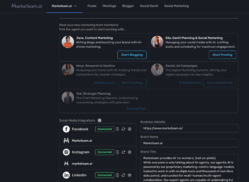Click the Brand Title text area
The width and height of the screenshot is (249, 182).
coord(189,168)
